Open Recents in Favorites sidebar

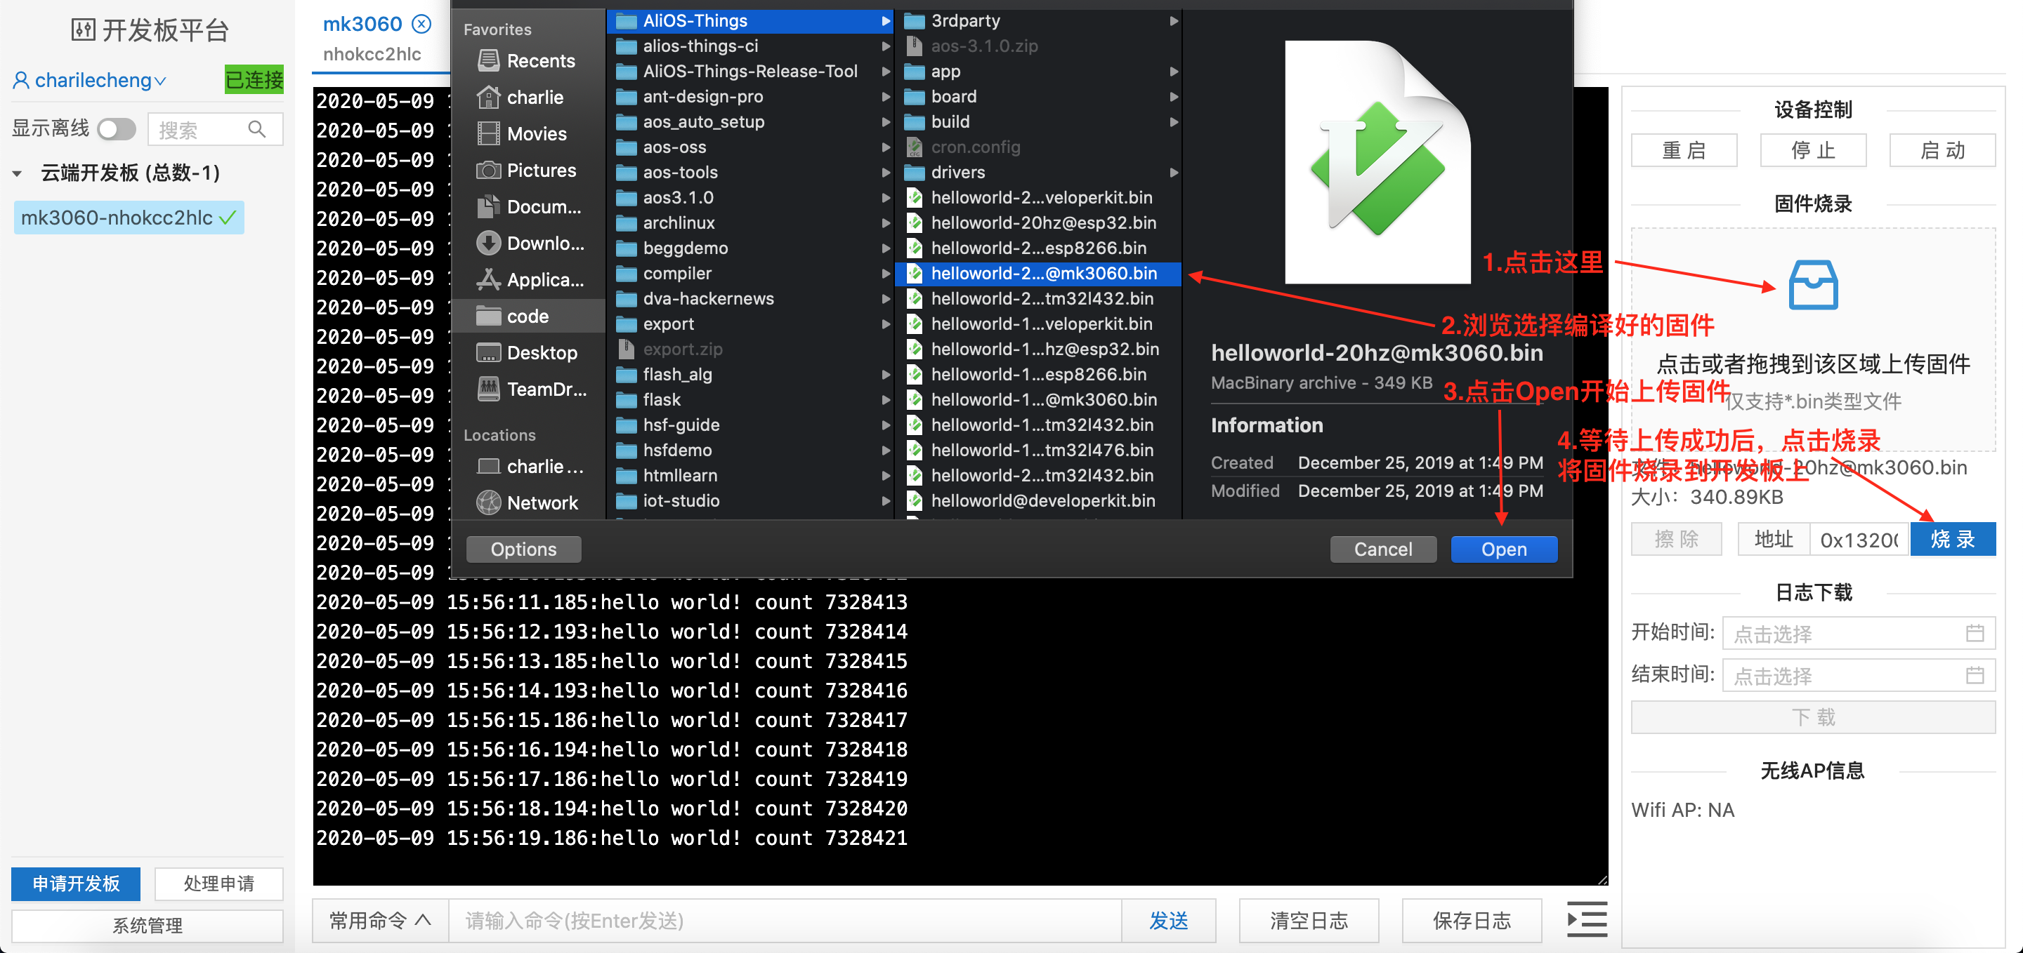[x=527, y=60]
